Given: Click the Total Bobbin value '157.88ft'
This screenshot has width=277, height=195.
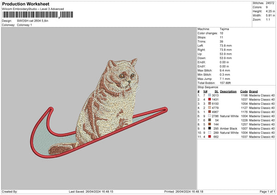Looking at the screenshot, I should 225,83.
